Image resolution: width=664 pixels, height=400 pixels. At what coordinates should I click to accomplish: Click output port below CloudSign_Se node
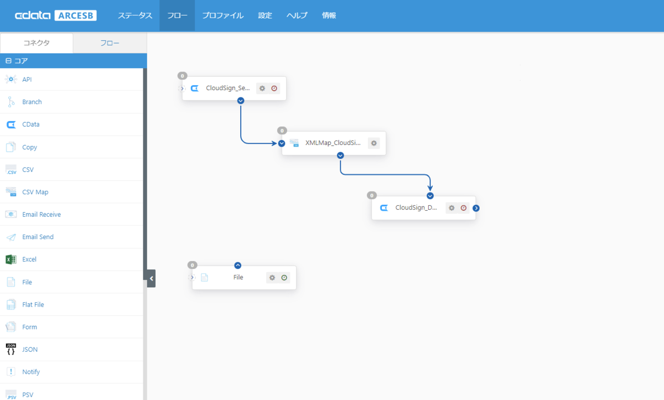point(241,101)
